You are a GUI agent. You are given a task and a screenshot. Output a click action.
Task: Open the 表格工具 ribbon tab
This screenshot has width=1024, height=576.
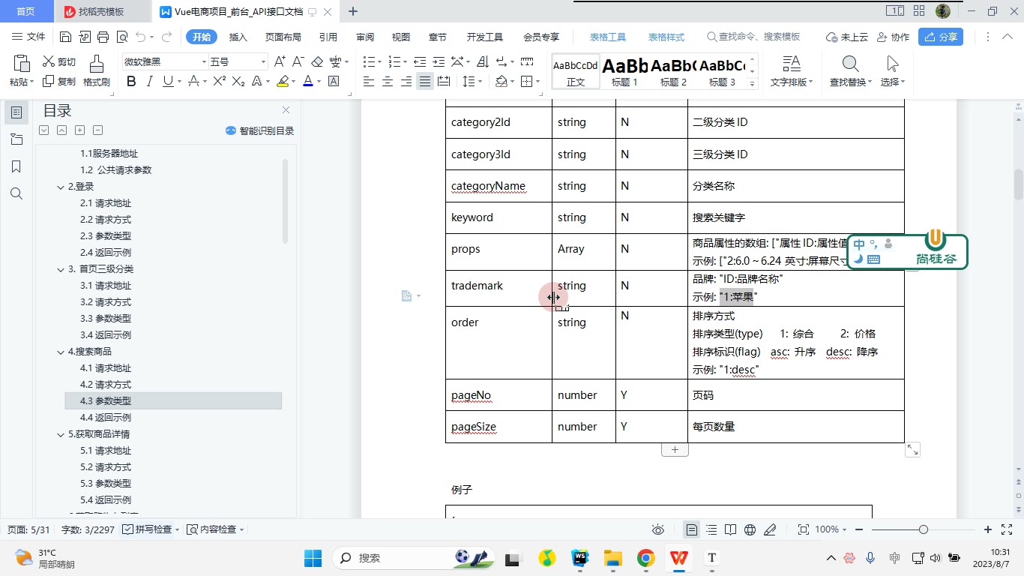click(x=608, y=37)
